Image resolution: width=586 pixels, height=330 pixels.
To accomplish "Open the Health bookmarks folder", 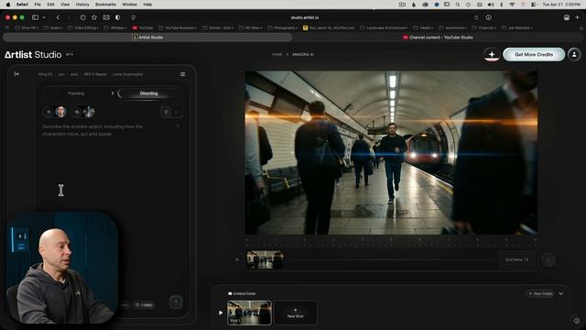I will 423,27.
